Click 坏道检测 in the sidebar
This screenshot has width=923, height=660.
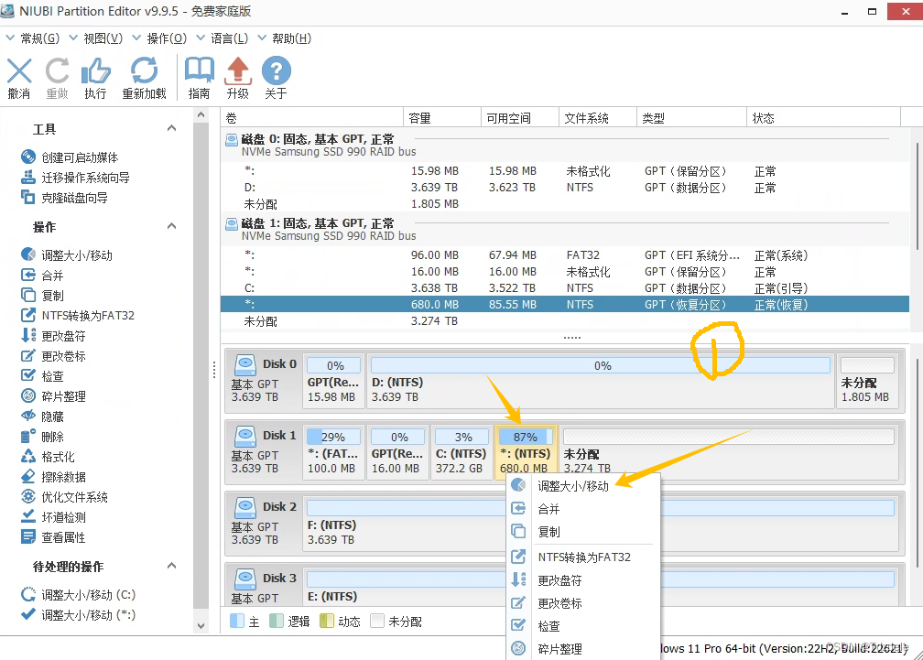coord(53,517)
